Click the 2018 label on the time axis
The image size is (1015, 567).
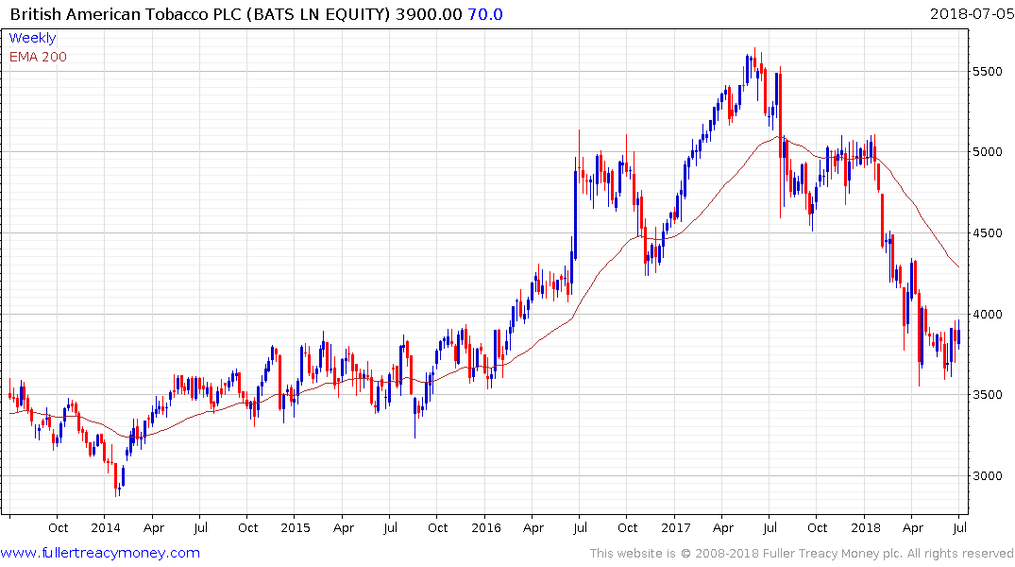coord(866,527)
